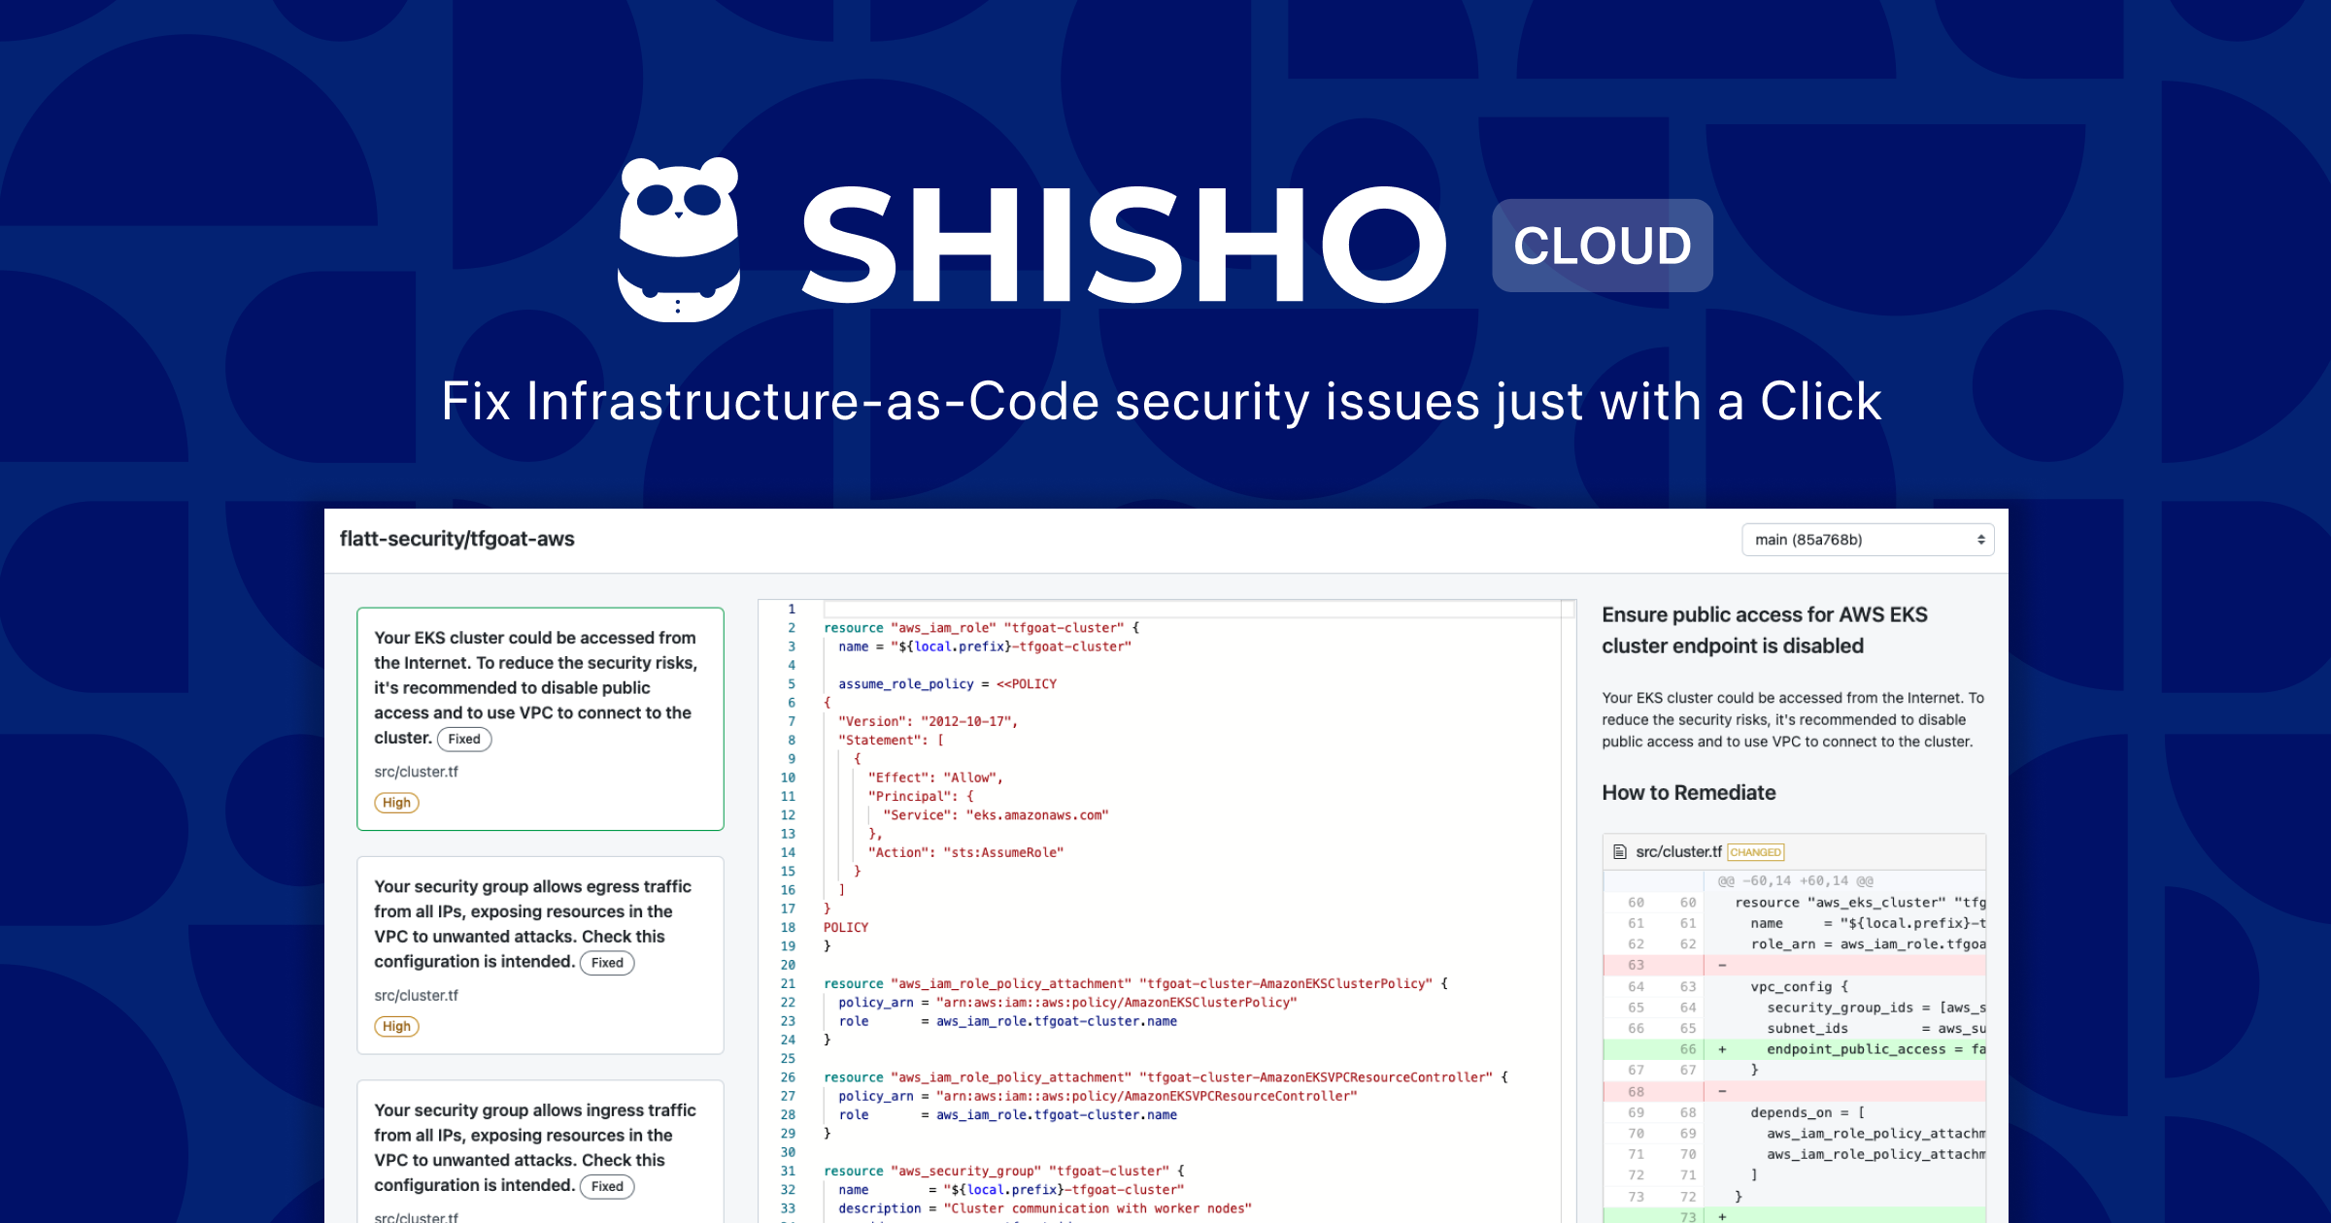Click the Fixed button on the egress traffic issue
This screenshot has height=1223, width=2331.
pyautogui.click(x=607, y=963)
